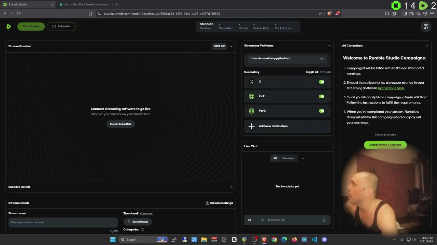Click the browser address bar URL

[x=162, y=14]
